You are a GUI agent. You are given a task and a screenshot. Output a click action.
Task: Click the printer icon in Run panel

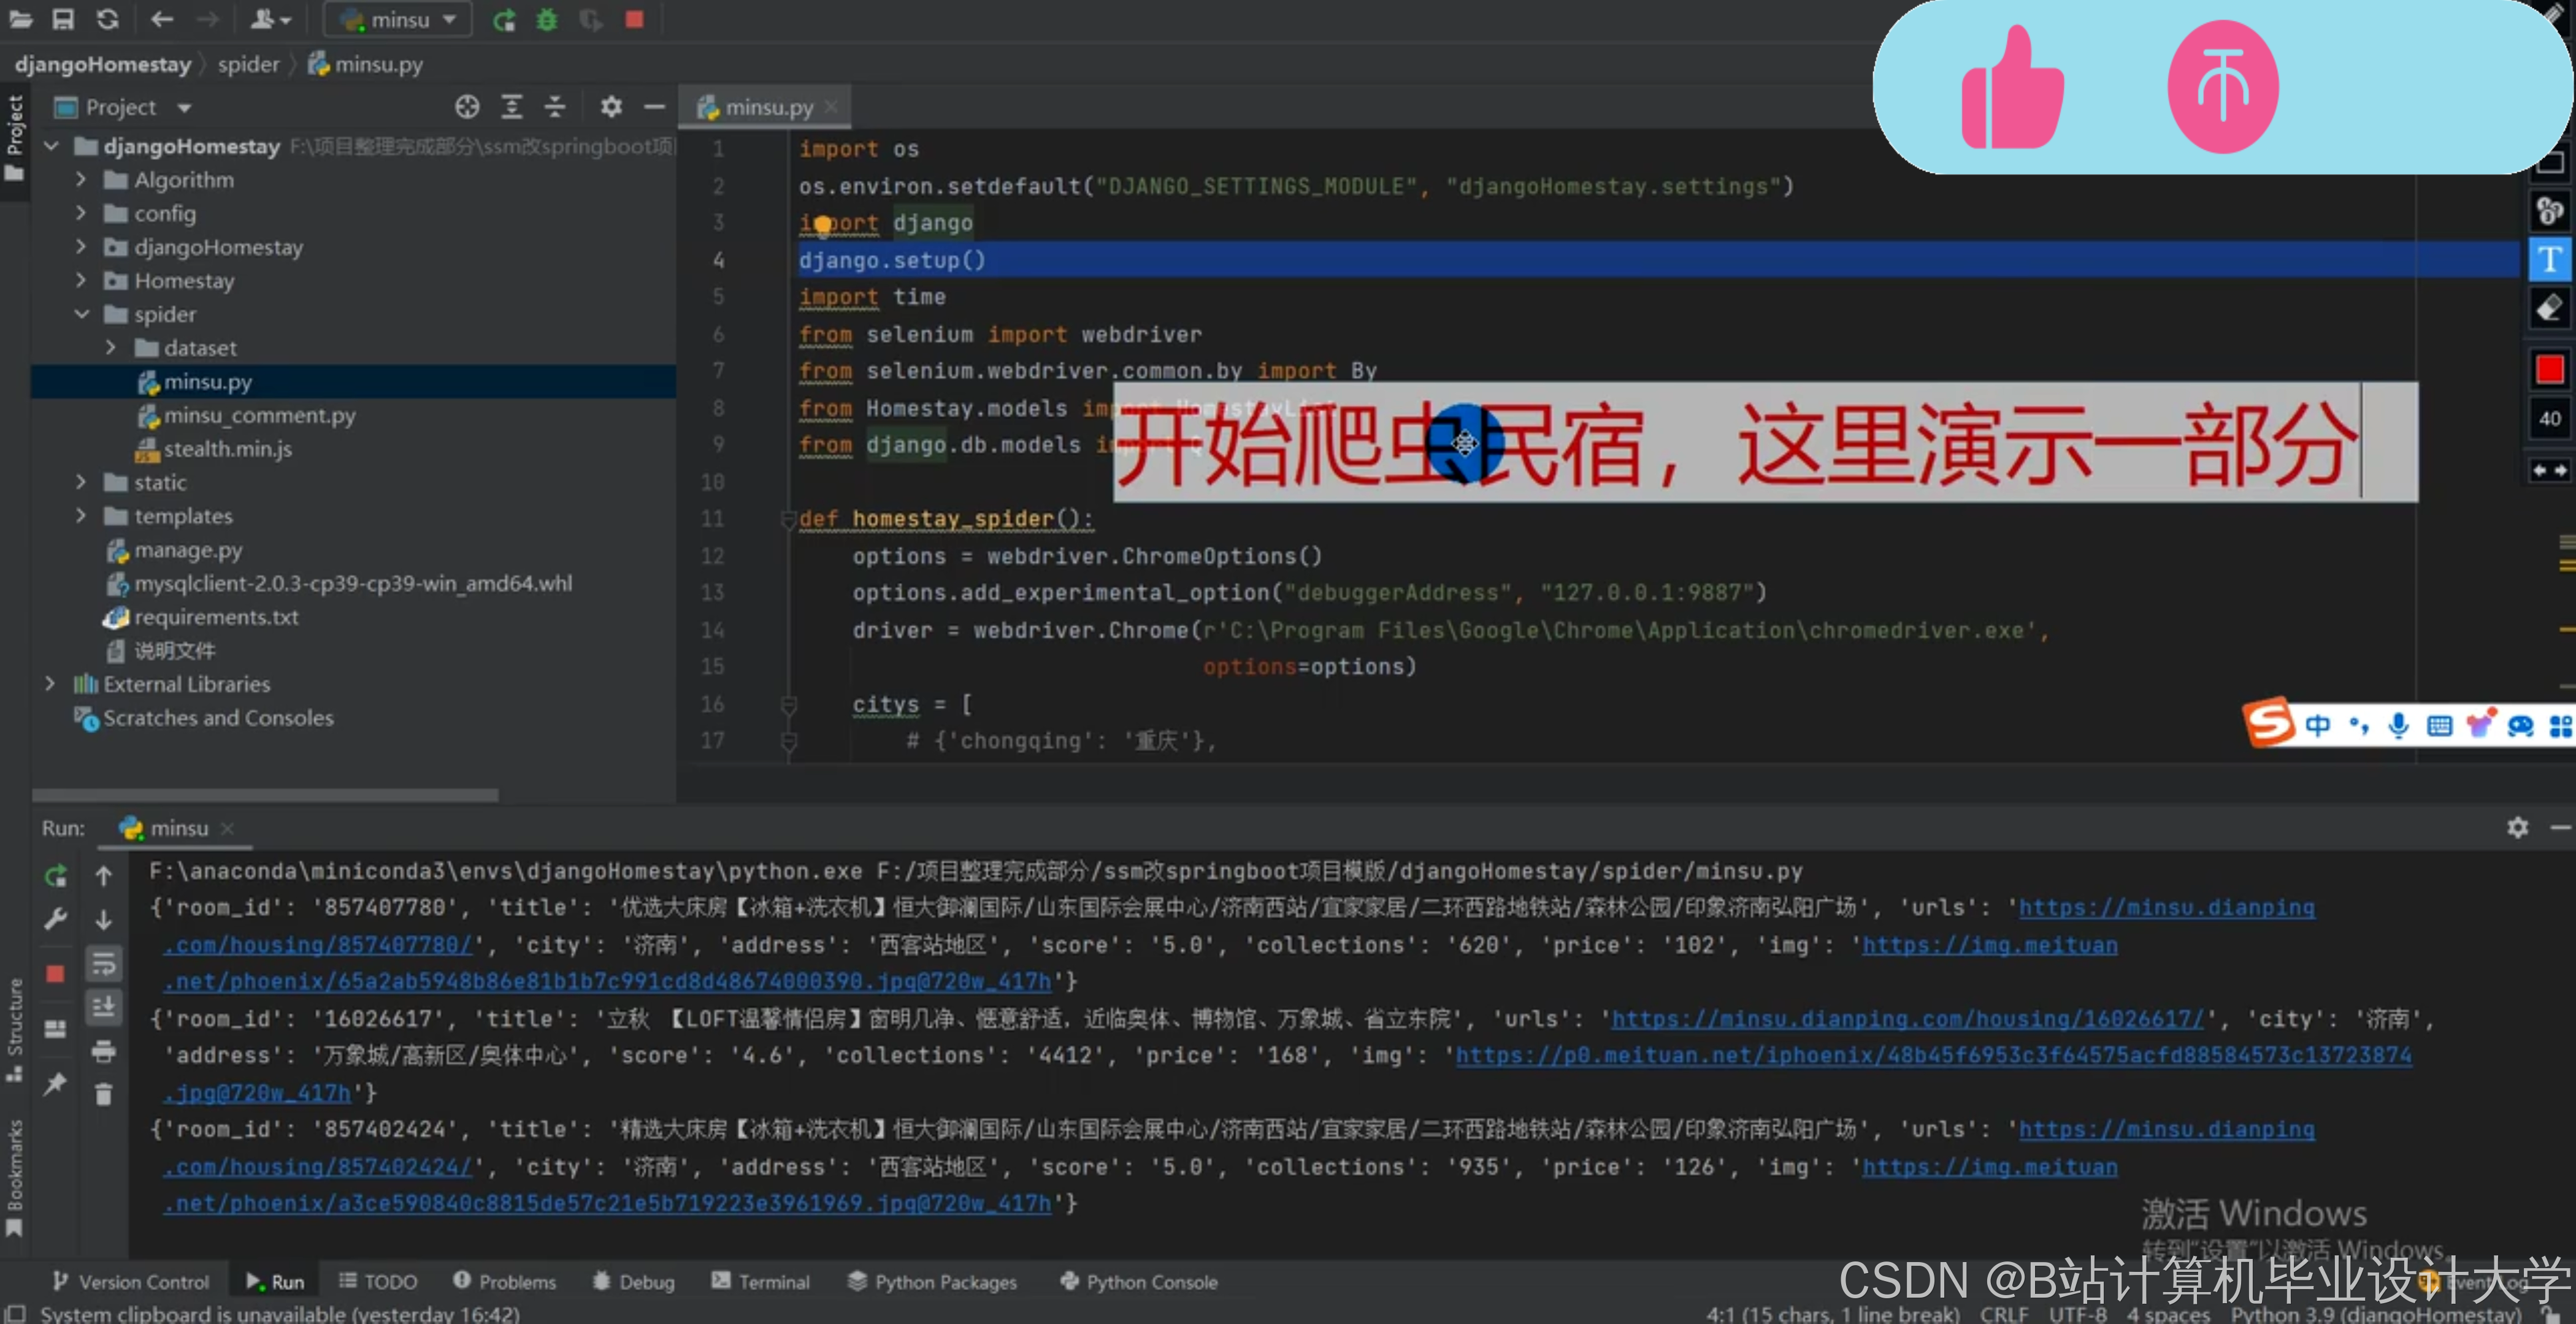click(103, 1051)
